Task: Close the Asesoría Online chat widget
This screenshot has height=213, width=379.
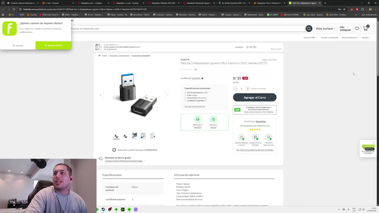Action: pos(374,143)
